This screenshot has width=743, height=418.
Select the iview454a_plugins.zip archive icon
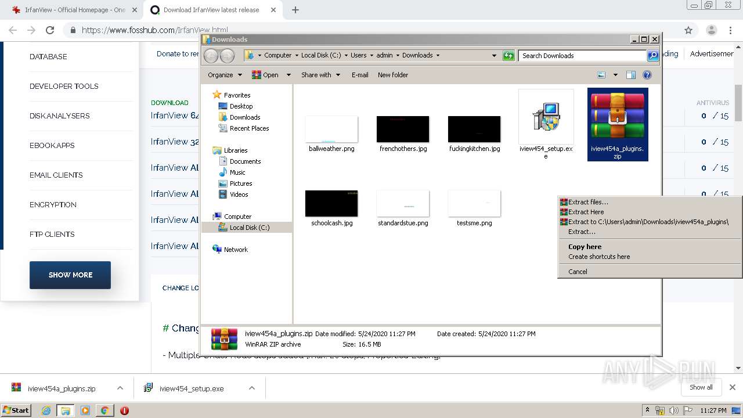pos(618,117)
